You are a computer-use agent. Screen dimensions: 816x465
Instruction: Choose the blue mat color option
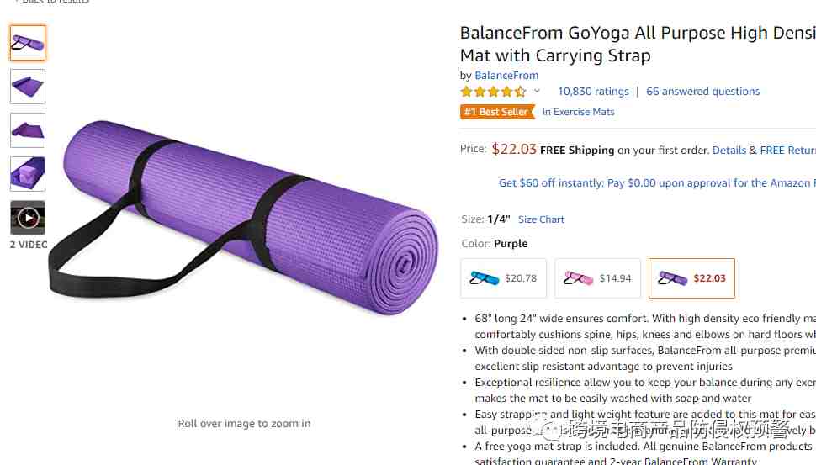click(503, 278)
